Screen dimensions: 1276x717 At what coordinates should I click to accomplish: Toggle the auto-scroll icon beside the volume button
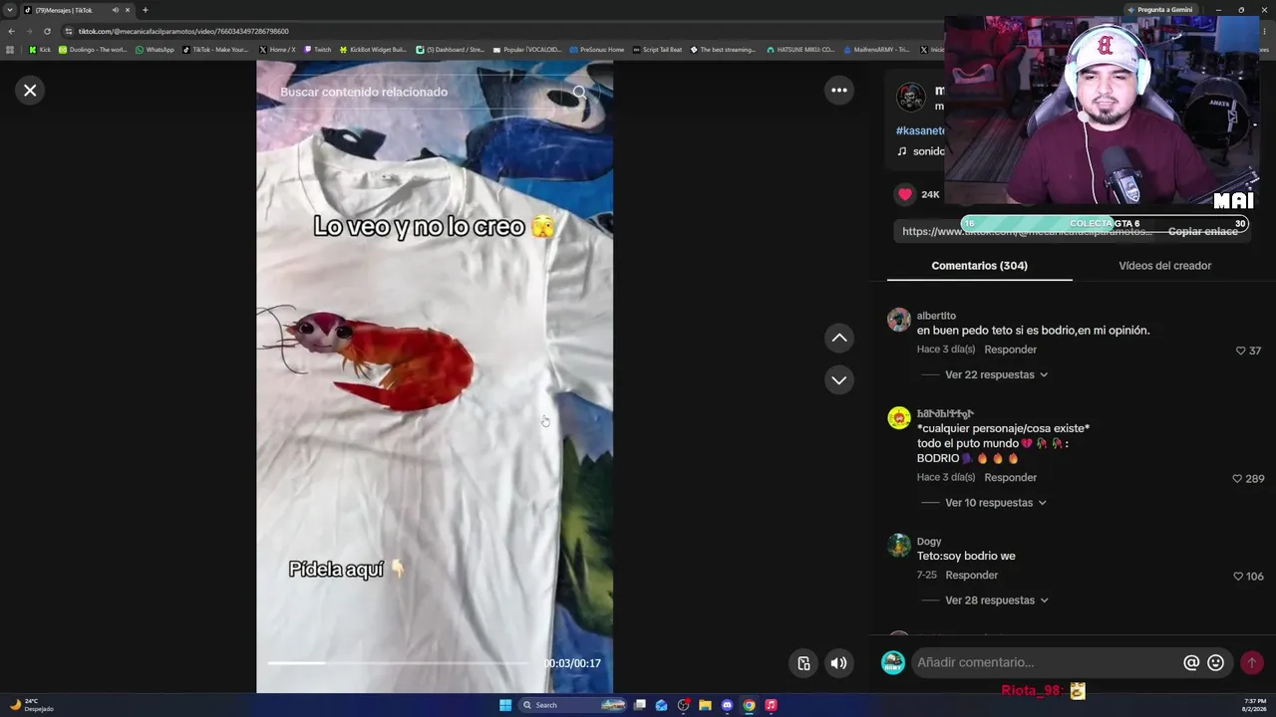point(803,663)
